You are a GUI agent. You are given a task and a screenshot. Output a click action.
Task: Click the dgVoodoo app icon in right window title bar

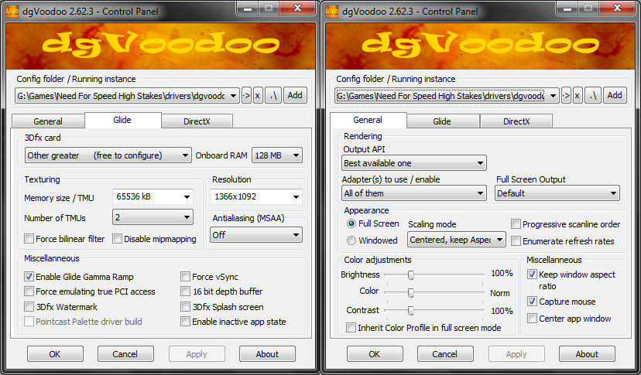tap(332, 11)
